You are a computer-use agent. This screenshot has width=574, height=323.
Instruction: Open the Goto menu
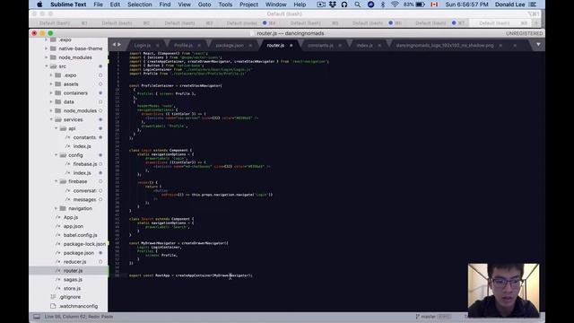coord(204,4)
